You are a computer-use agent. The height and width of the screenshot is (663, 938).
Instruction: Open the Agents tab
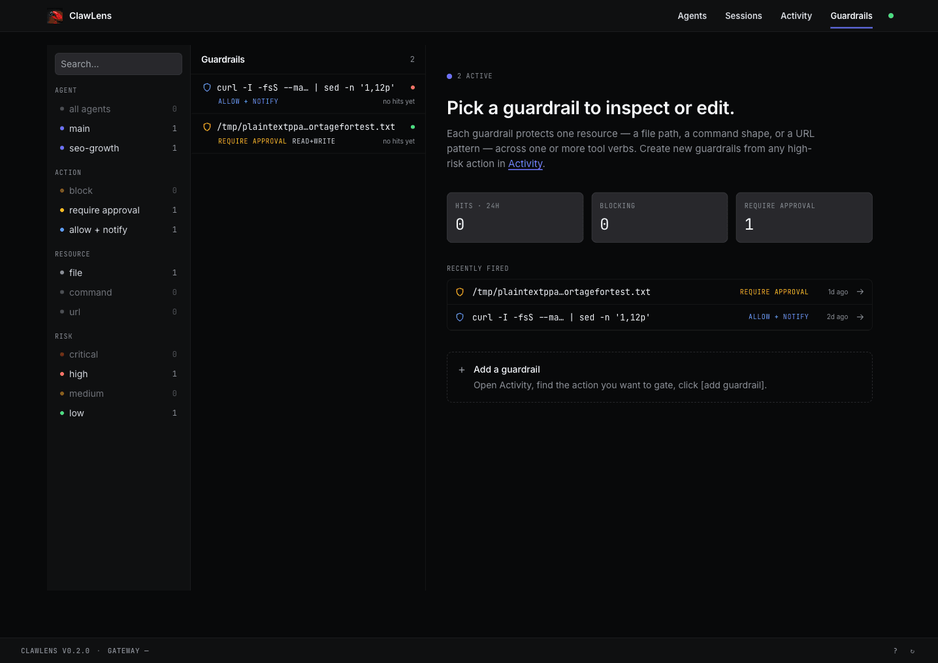click(x=692, y=16)
